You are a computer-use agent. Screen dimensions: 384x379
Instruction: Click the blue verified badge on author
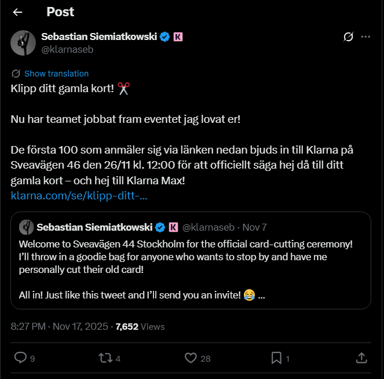tap(165, 37)
